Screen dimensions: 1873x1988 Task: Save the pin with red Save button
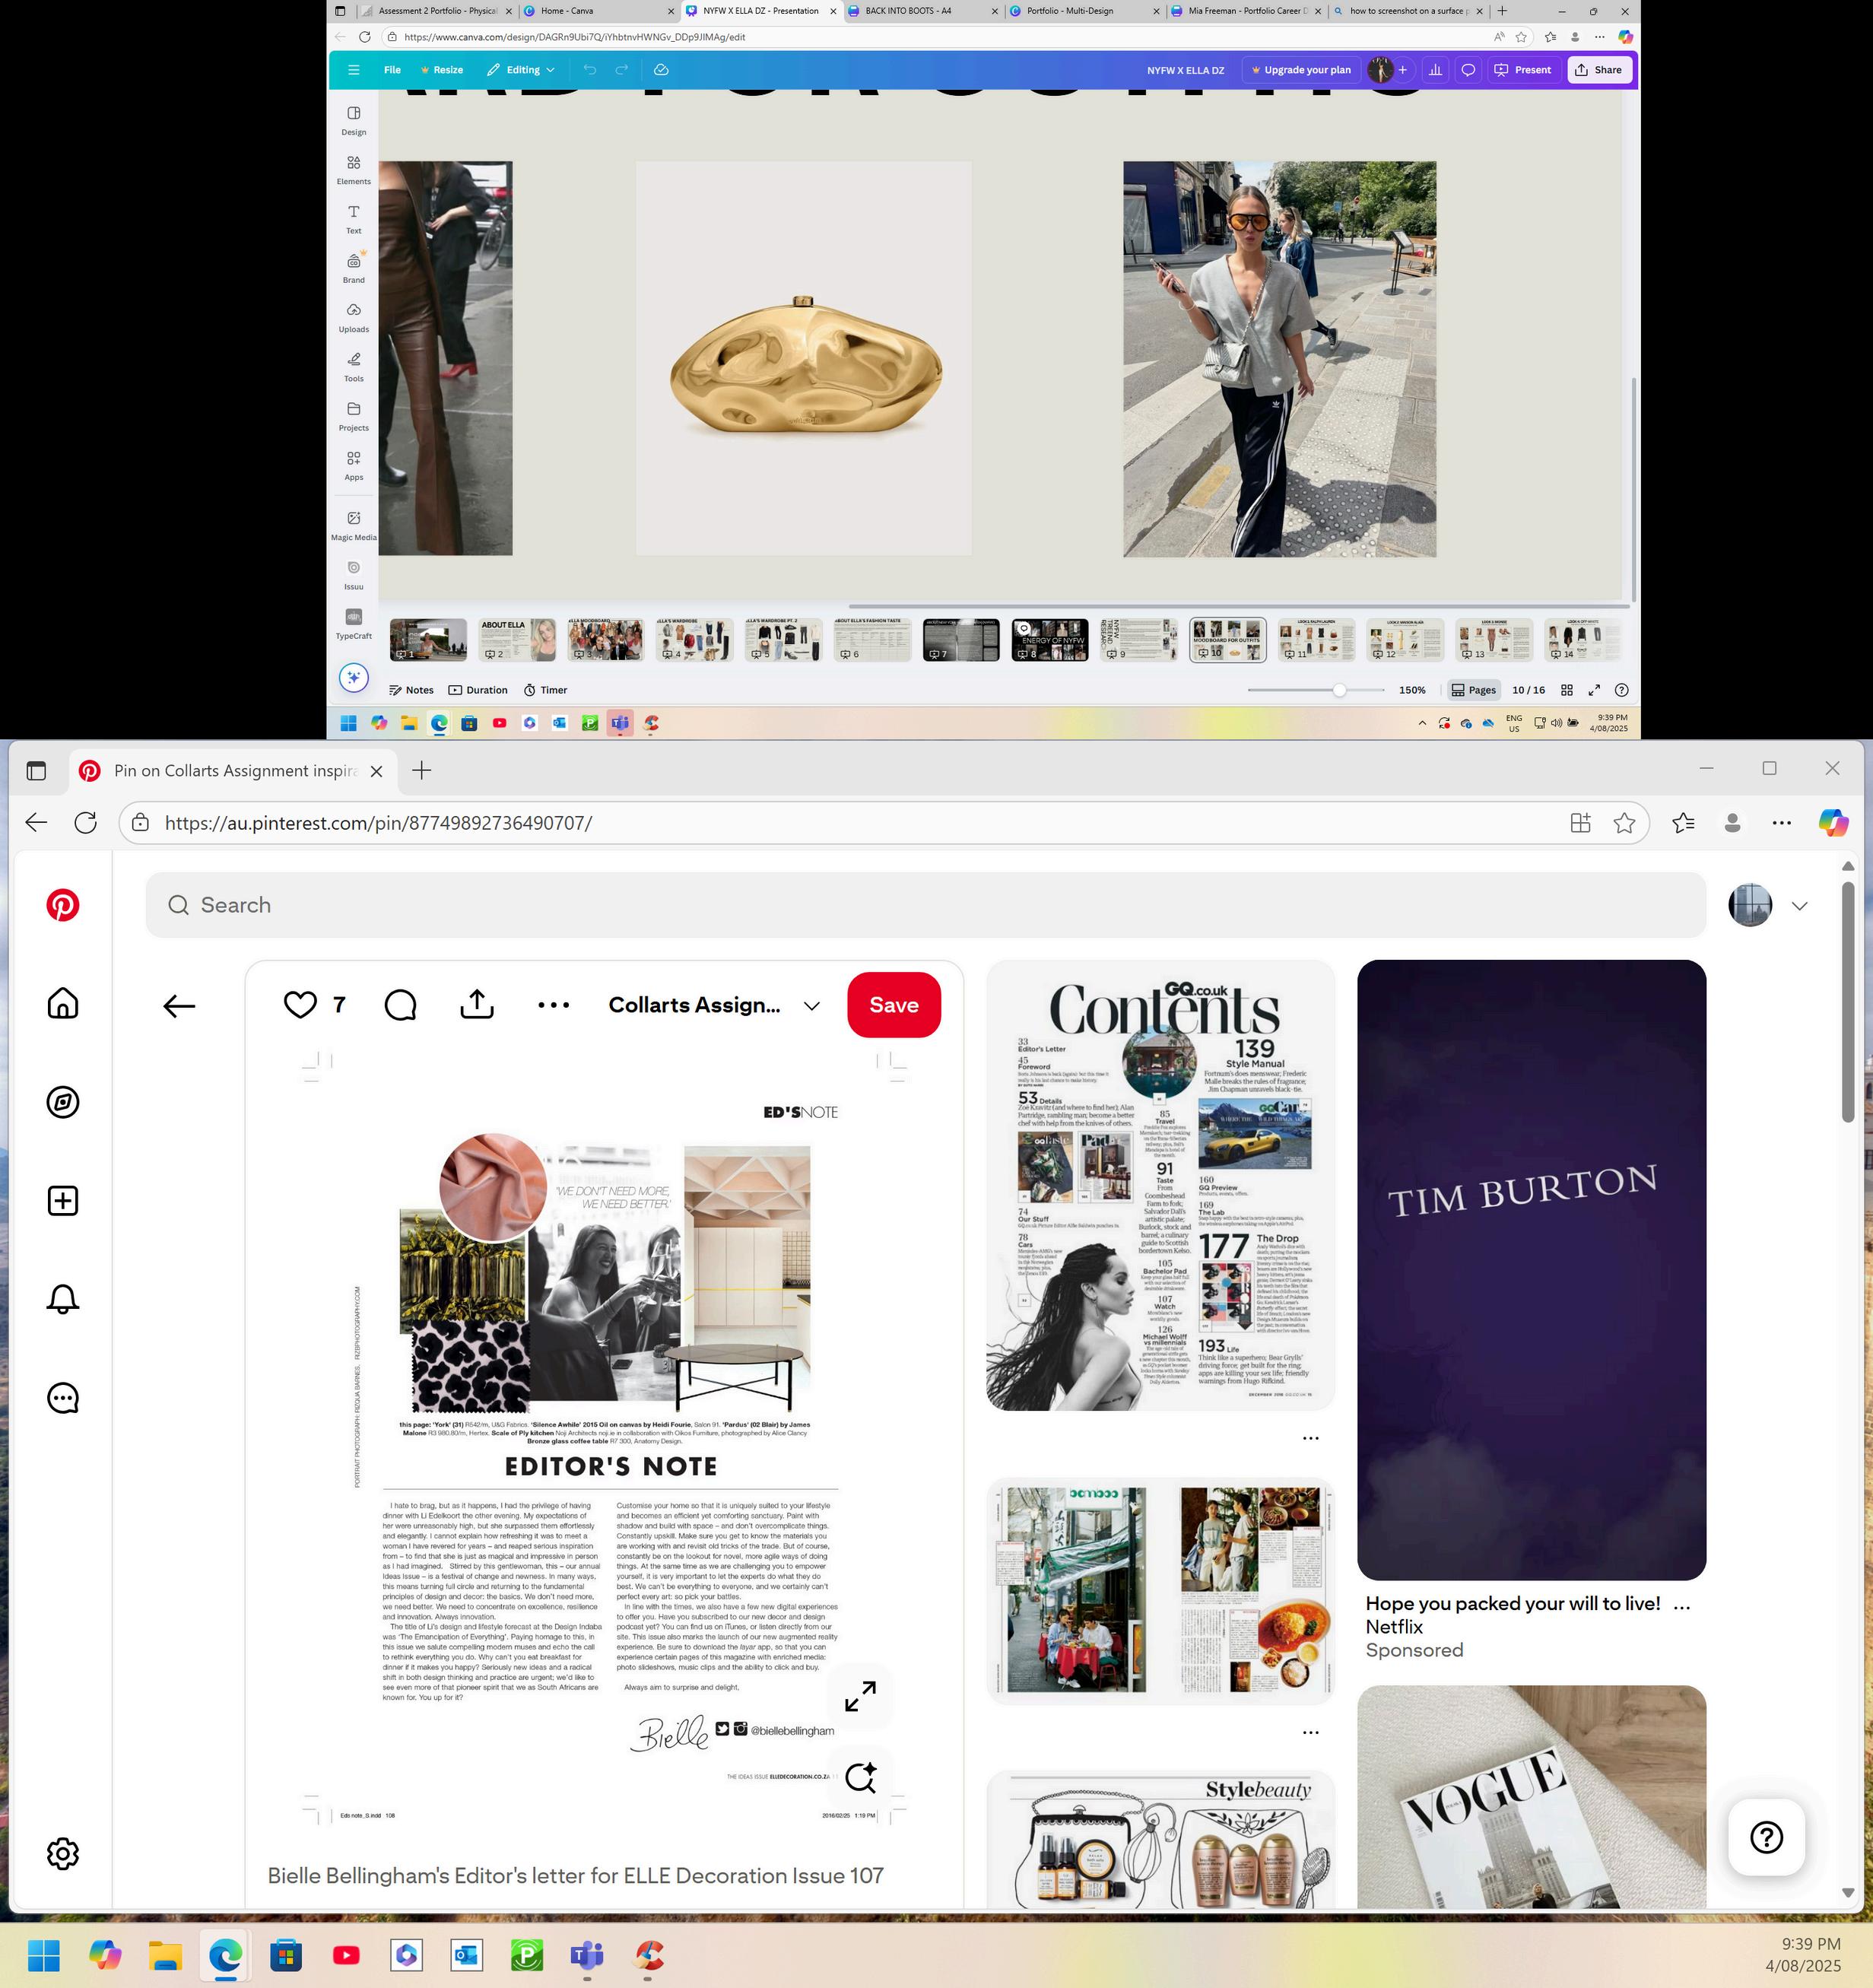893,1005
